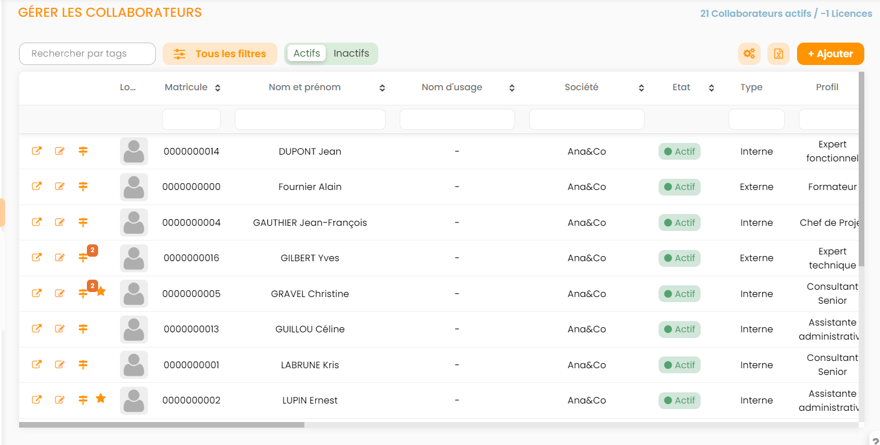Click the avatar of GRAVEL Christine
Screen dimensions: 880x445
click(x=134, y=294)
